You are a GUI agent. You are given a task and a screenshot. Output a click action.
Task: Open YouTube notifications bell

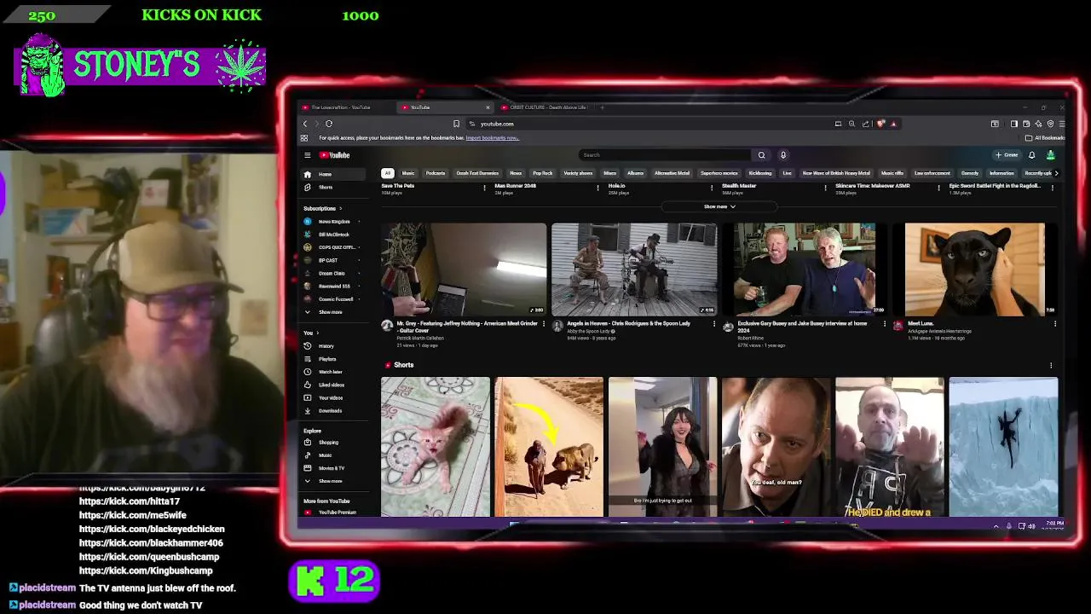tap(1031, 155)
